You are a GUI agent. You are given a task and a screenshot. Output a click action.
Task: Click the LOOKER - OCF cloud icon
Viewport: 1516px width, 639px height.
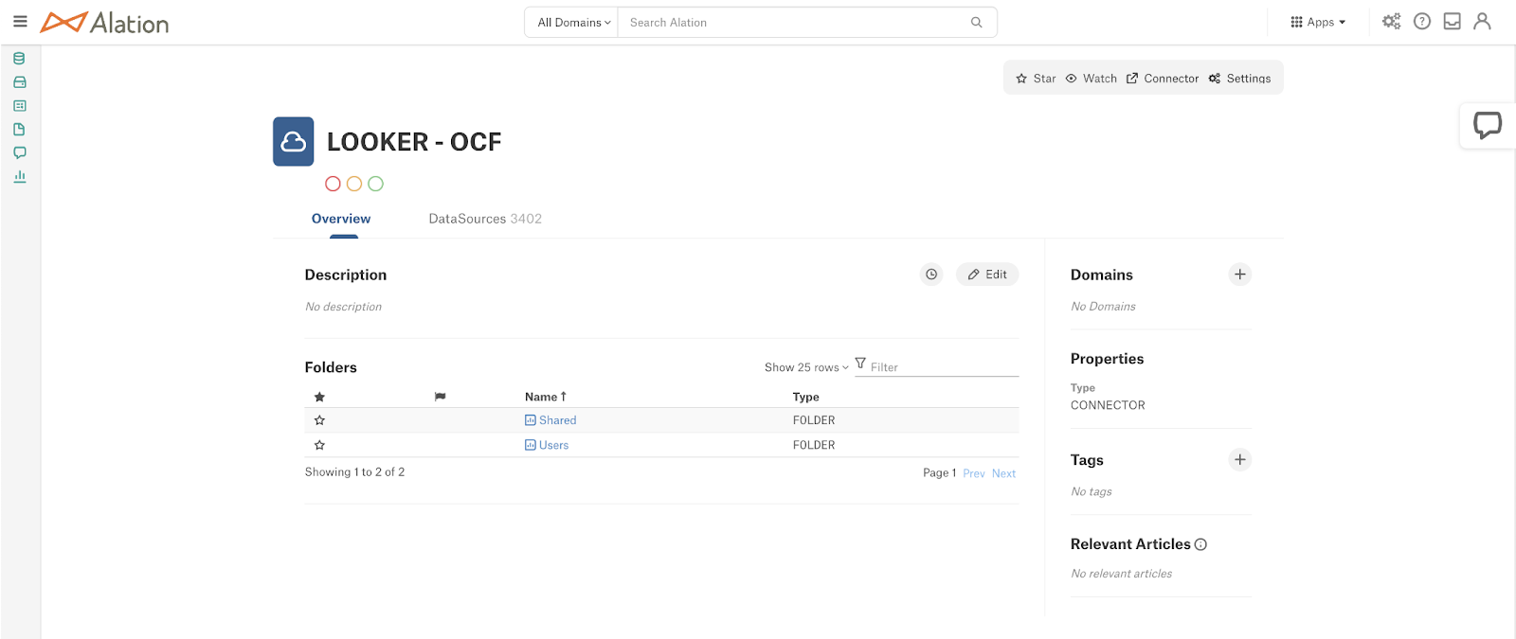(294, 142)
